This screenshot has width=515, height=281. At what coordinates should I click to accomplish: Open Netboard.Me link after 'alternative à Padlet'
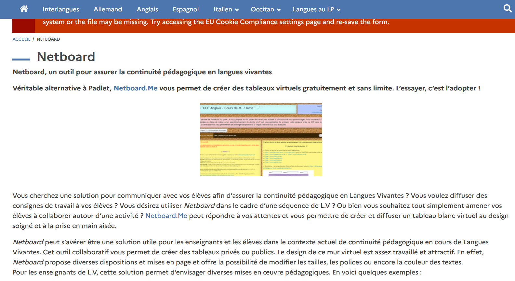click(x=136, y=88)
